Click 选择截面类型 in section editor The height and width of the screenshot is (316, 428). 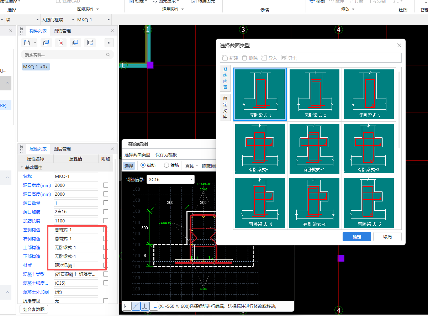pos(137,155)
